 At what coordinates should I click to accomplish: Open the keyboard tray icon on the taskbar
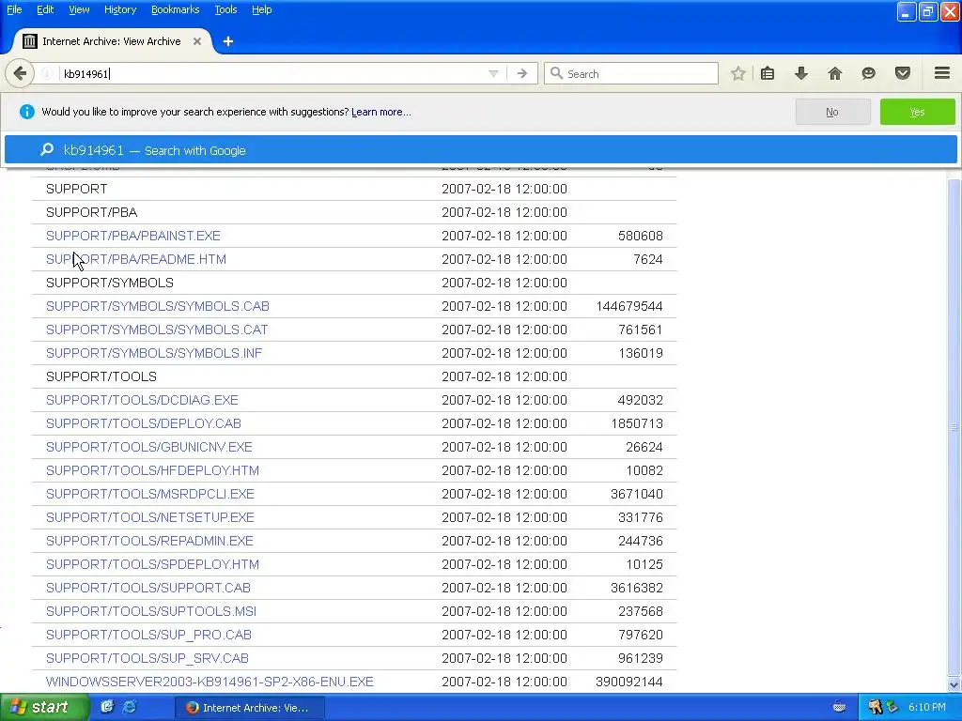(x=839, y=707)
